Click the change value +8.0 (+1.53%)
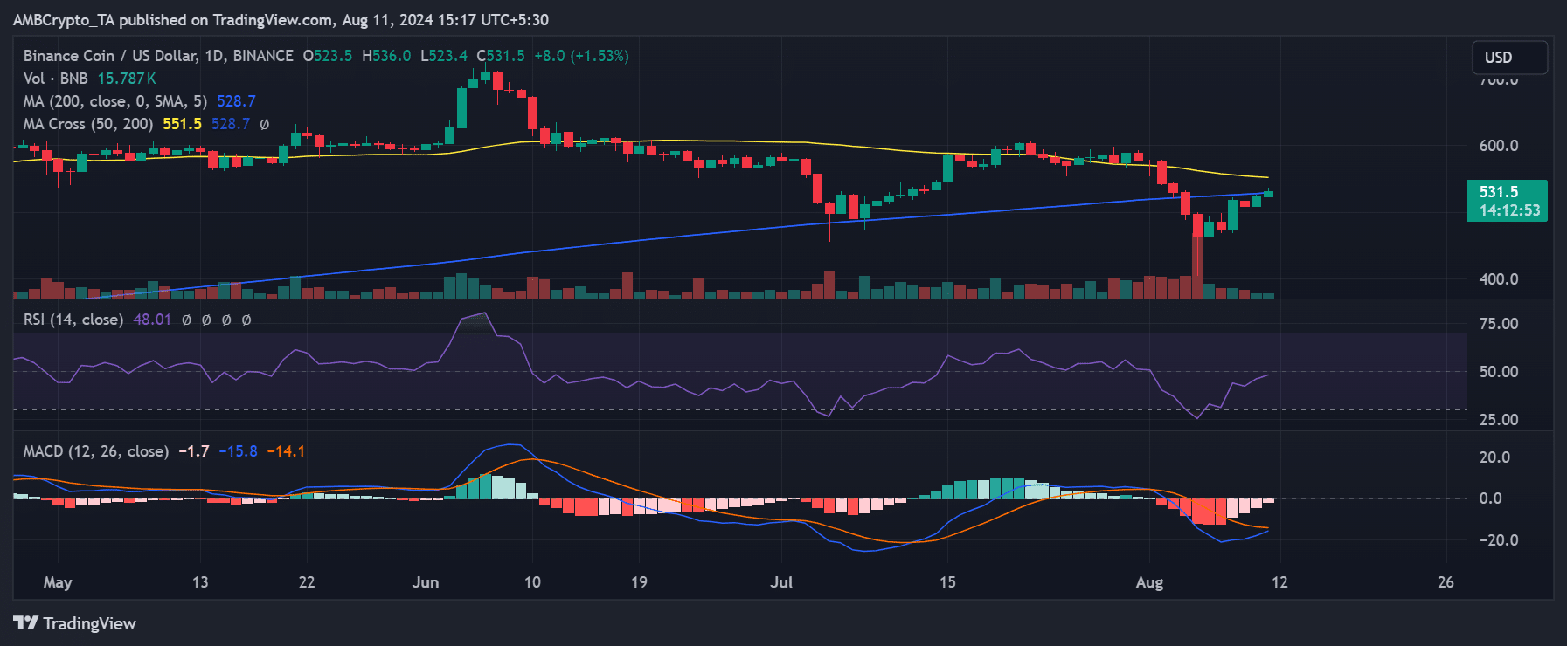This screenshot has height=646, width=1567. point(581,56)
